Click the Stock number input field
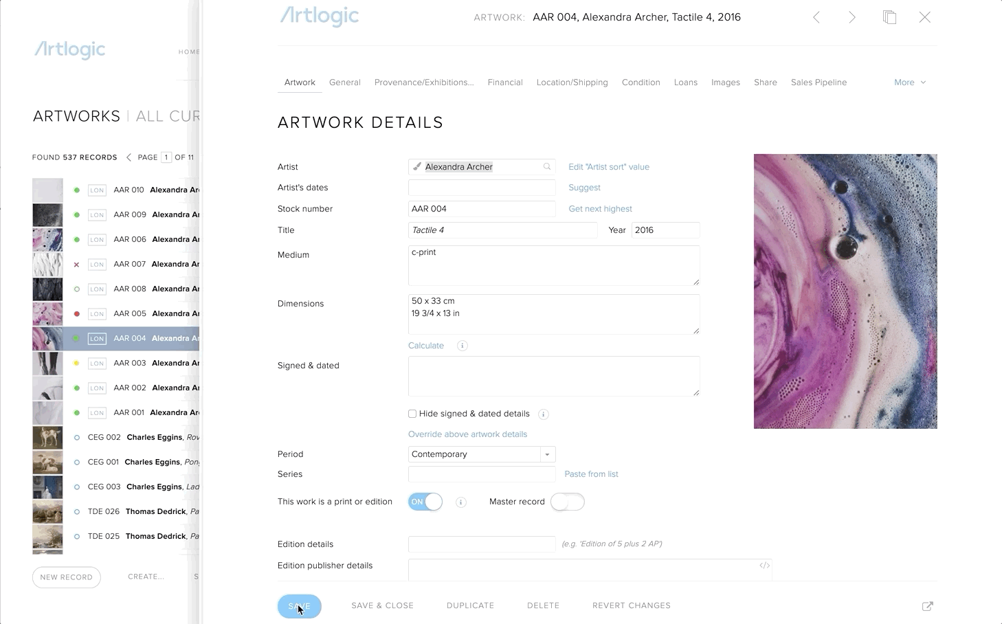This screenshot has height=624, width=1002. click(x=482, y=209)
